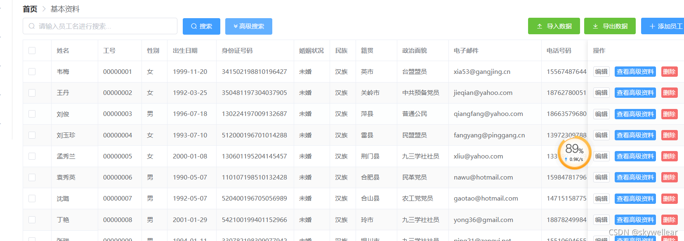Click ID number 512000196701014288 cell
Screen dimensions: 684x241
click(x=254, y=135)
